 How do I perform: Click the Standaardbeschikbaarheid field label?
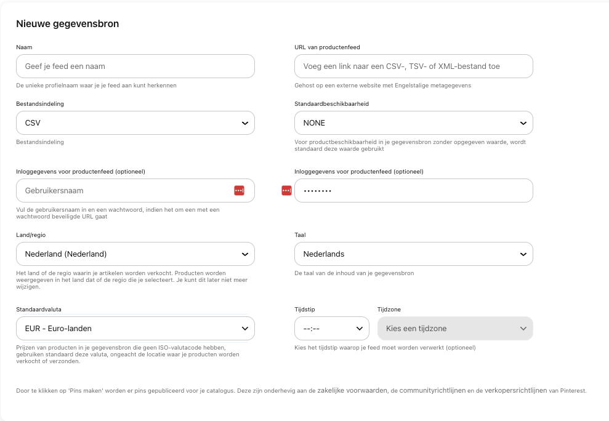tap(332, 104)
